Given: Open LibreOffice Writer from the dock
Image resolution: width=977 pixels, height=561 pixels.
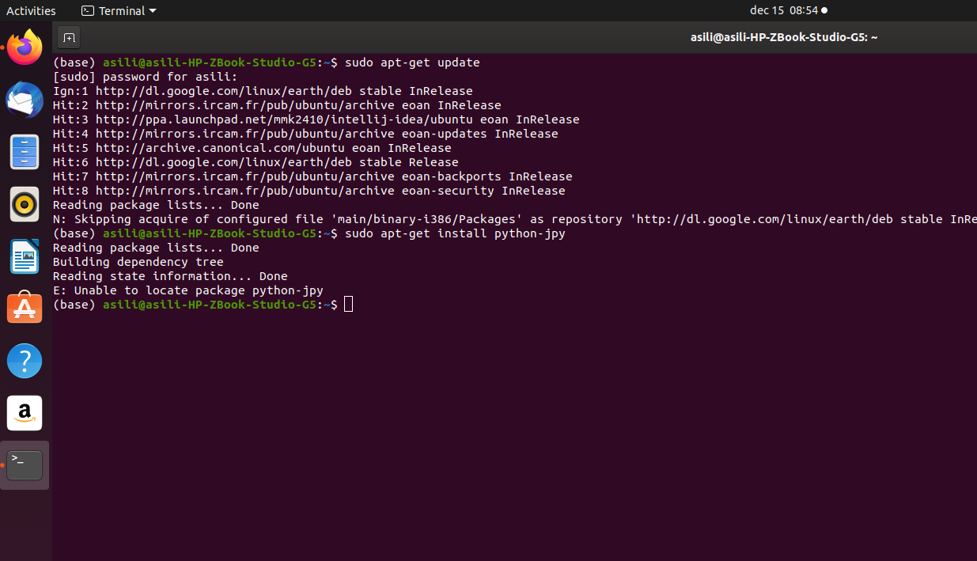Looking at the screenshot, I should 25,256.
